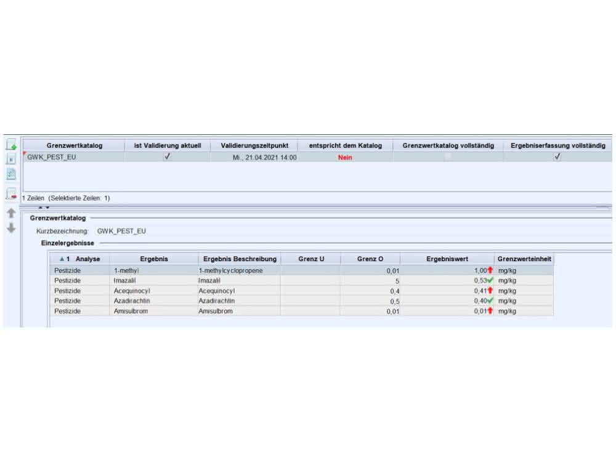Screen dimensions: 616x462
Task: Sort by 'Grenzwertkatalog vollständig' column header
Action: click(448, 146)
